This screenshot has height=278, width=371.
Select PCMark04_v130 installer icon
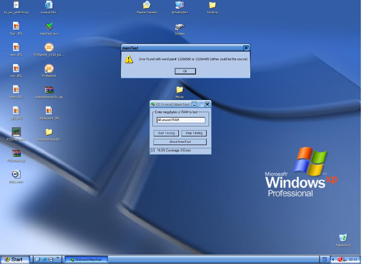pos(49,50)
